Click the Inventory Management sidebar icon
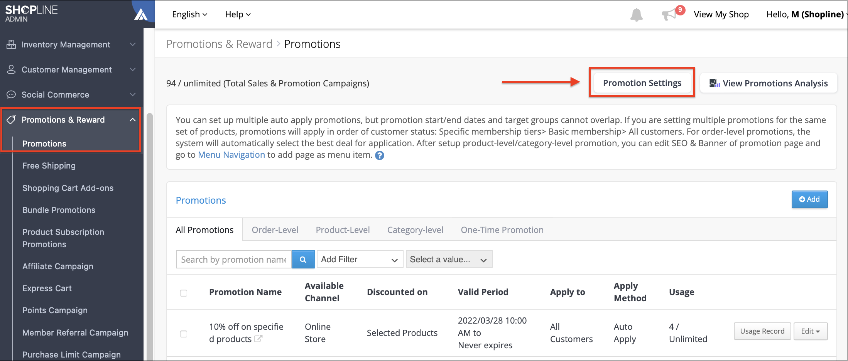The width and height of the screenshot is (848, 361). pyautogui.click(x=11, y=44)
